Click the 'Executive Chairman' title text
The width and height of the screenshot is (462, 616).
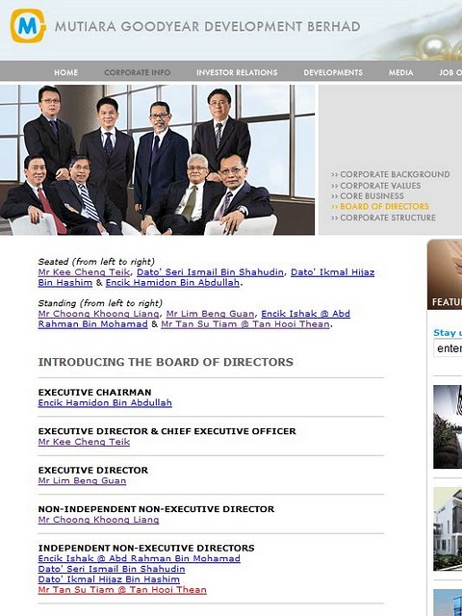pyautogui.click(x=94, y=393)
